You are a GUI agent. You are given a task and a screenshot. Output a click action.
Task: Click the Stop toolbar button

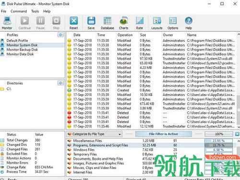coord(56,23)
